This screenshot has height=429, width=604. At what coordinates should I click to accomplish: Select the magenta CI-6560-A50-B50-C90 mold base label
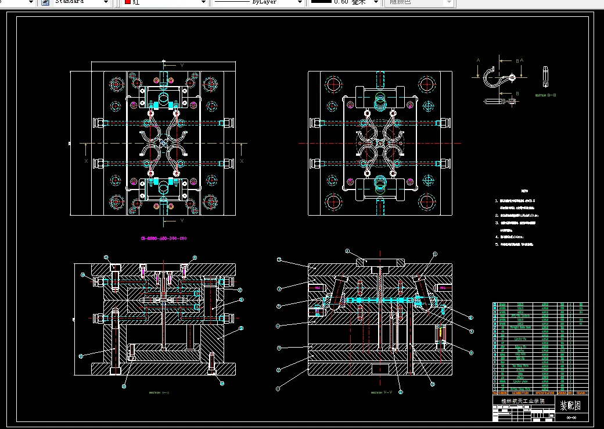pyautogui.click(x=164, y=238)
